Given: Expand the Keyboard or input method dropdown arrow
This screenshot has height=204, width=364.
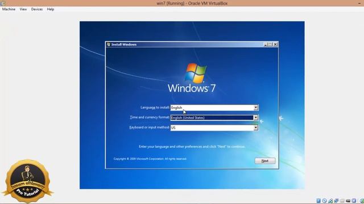Looking at the screenshot, I should 255,127.
